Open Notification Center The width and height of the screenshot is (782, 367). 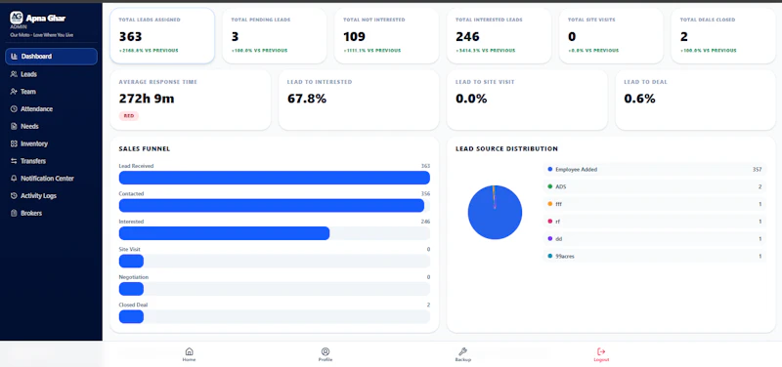(x=51, y=179)
